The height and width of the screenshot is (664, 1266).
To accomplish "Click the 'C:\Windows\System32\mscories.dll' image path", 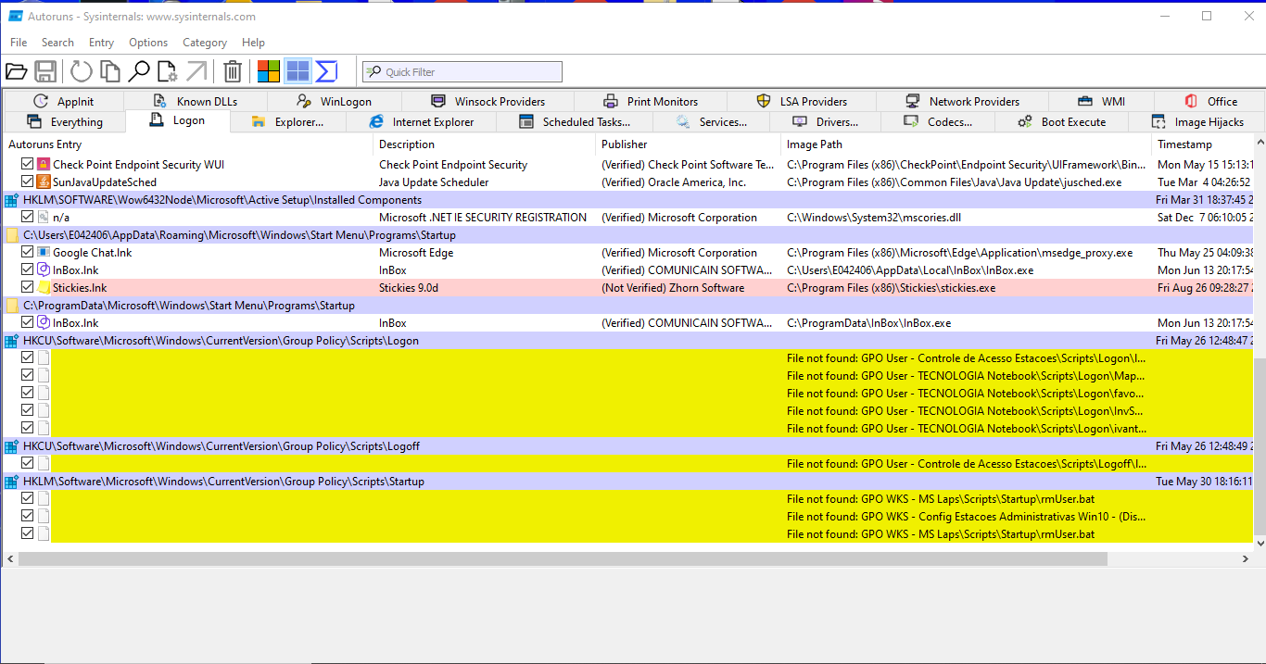I will 874,218.
